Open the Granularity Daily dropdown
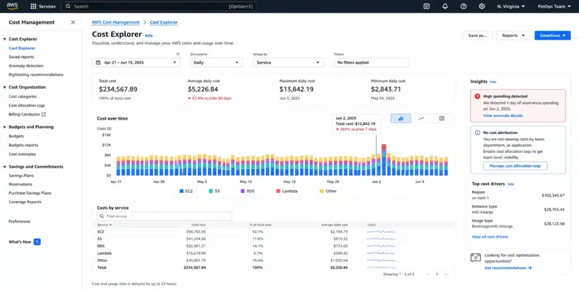Viewport: 579px width, 289px height. pyautogui.click(x=217, y=63)
